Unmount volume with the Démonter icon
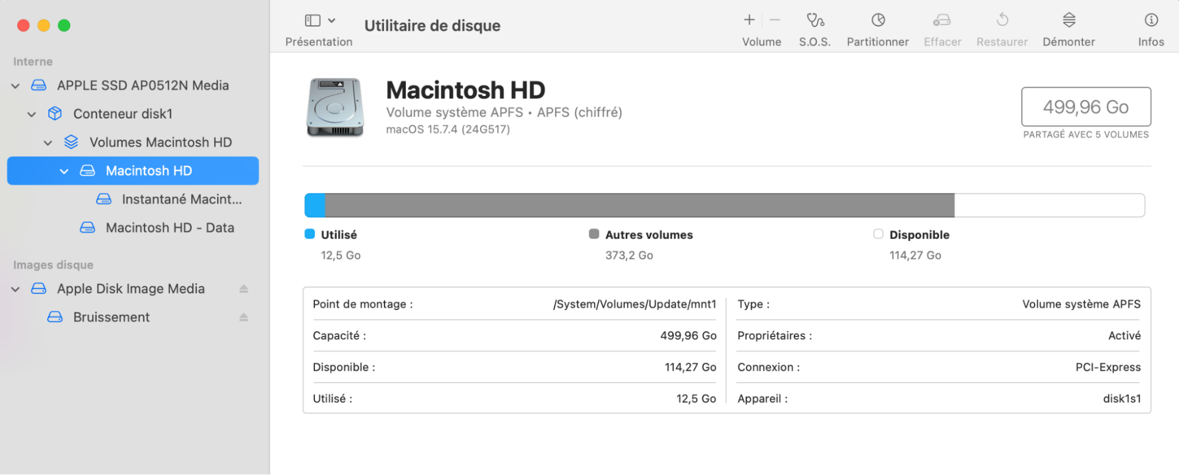The image size is (1179, 475). pyautogui.click(x=1069, y=20)
